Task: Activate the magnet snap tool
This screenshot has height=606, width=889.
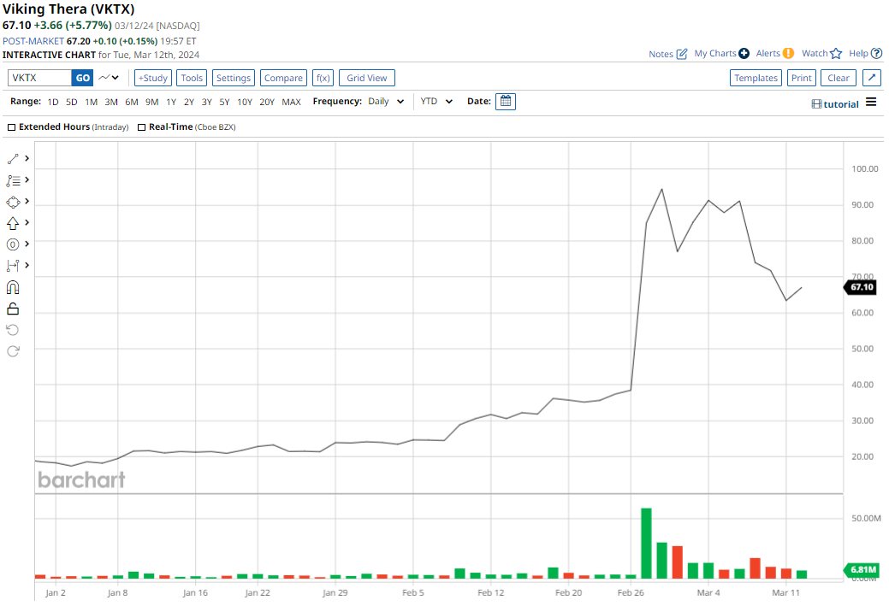Action: [x=13, y=287]
